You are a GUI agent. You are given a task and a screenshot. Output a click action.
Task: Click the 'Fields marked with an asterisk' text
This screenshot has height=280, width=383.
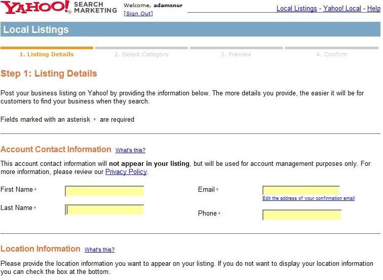click(46, 120)
